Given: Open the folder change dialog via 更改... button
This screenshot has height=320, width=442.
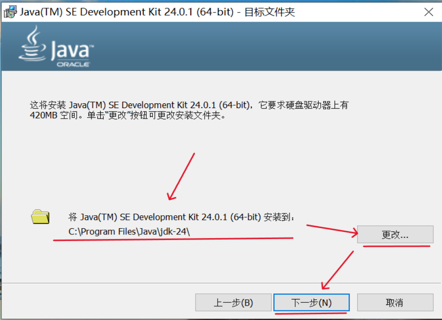Looking at the screenshot, I should (395, 234).
